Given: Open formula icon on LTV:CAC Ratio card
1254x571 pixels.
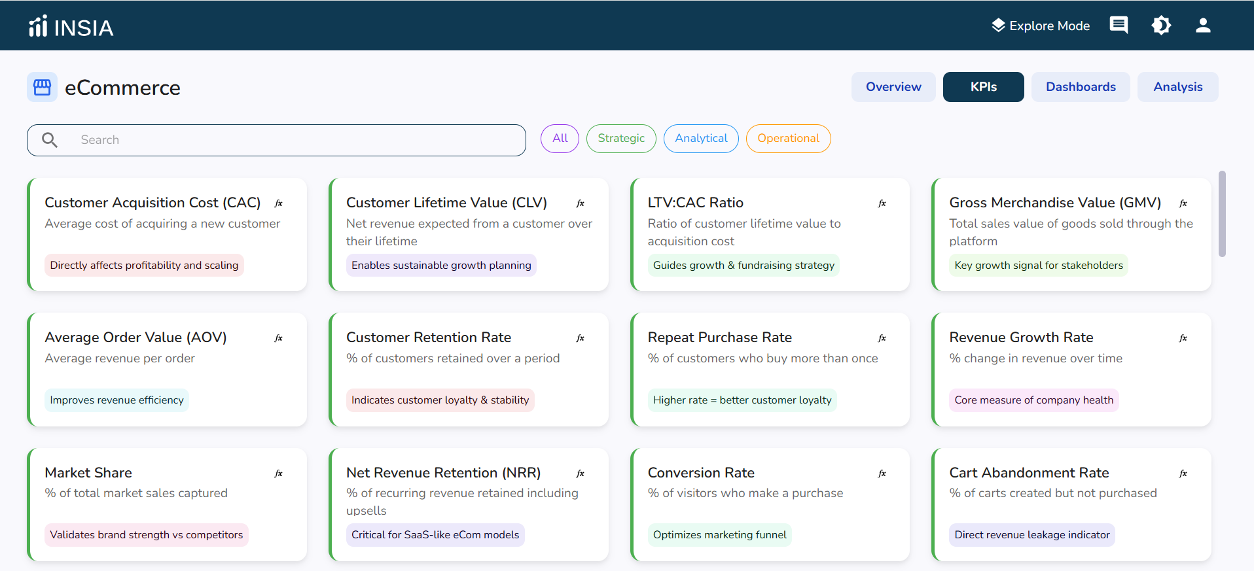Looking at the screenshot, I should (882, 203).
